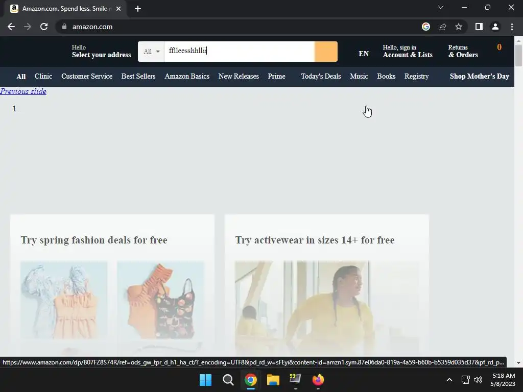Go back using the browser back arrow

coord(11,27)
